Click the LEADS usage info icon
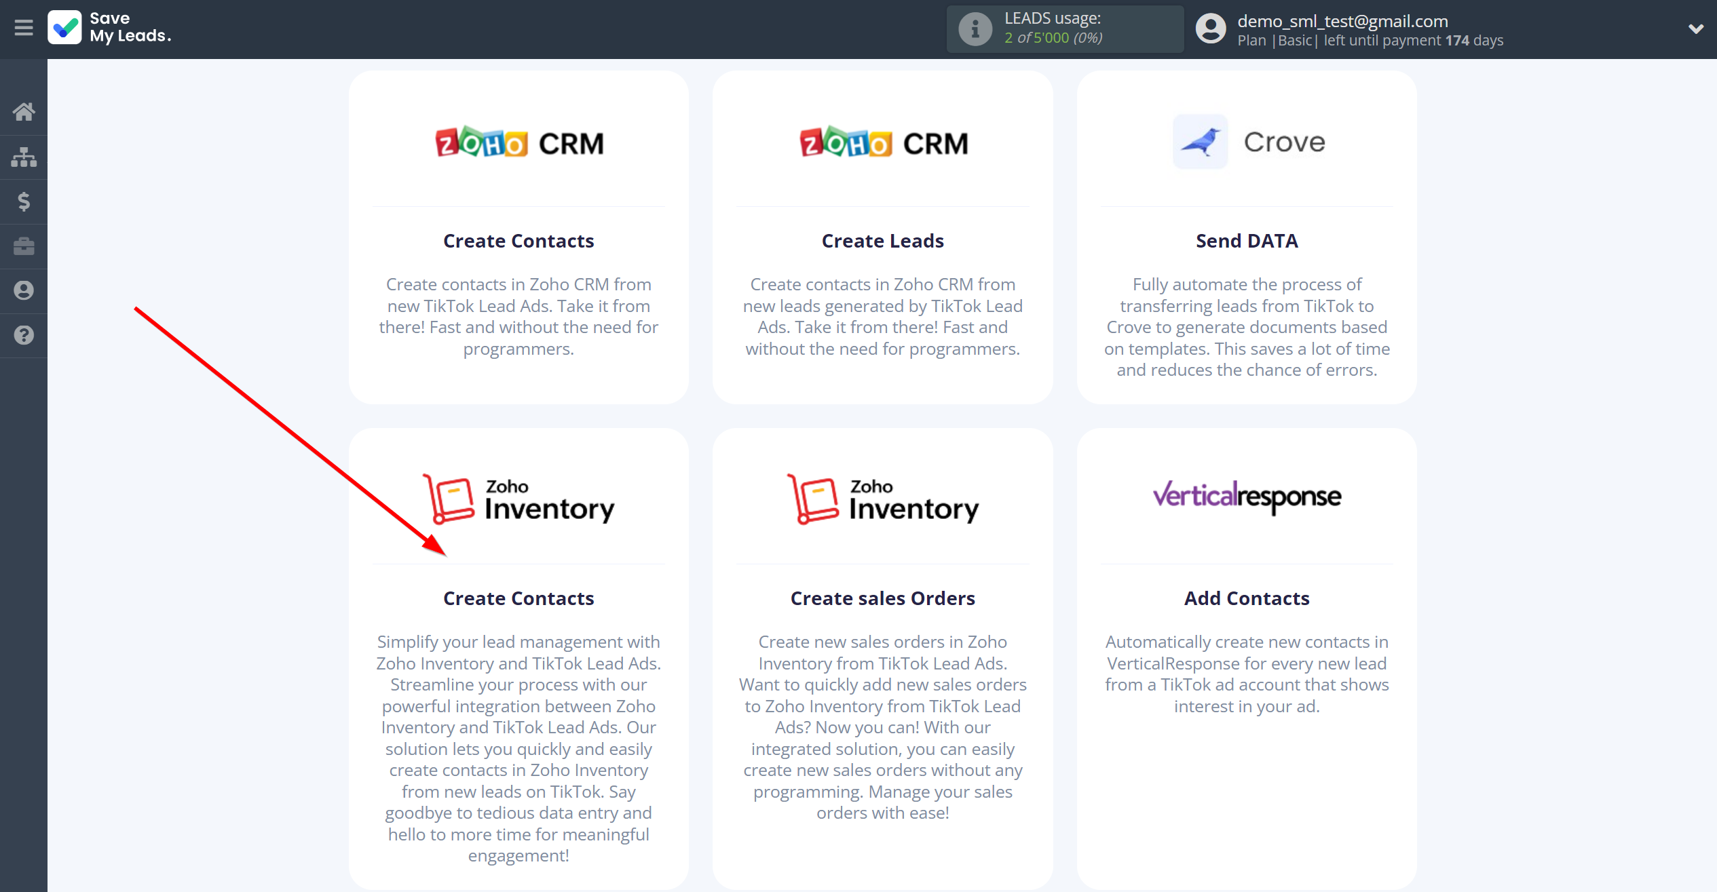The height and width of the screenshot is (892, 1717). 975,29
